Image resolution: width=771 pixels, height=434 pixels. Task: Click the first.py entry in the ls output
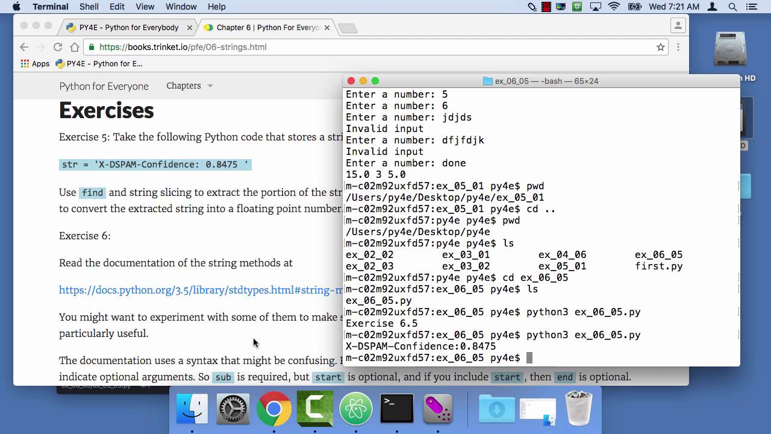pyautogui.click(x=659, y=266)
